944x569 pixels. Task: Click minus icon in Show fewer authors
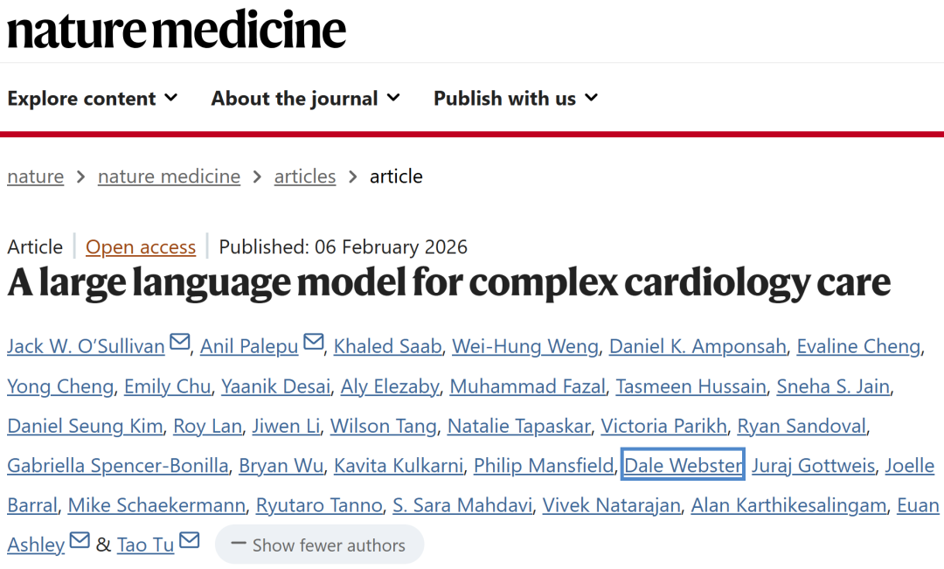coord(239,545)
